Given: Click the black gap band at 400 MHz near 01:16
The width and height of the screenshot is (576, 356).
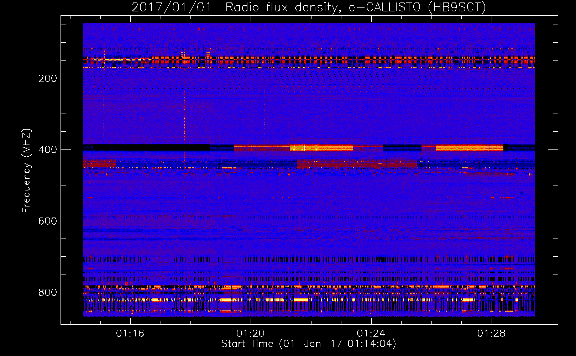Looking at the screenshot, I should coord(146,148).
